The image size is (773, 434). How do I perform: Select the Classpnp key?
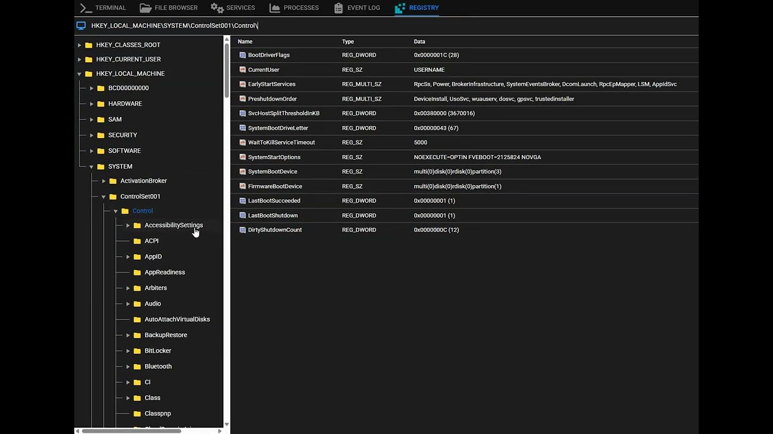tap(158, 414)
